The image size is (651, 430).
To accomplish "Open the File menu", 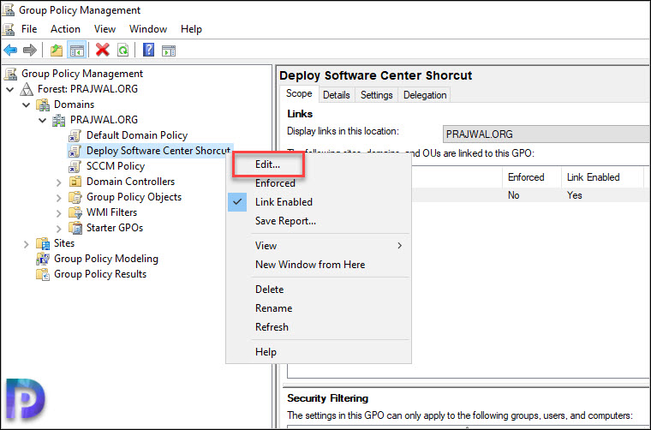I will click(x=29, y=29).
